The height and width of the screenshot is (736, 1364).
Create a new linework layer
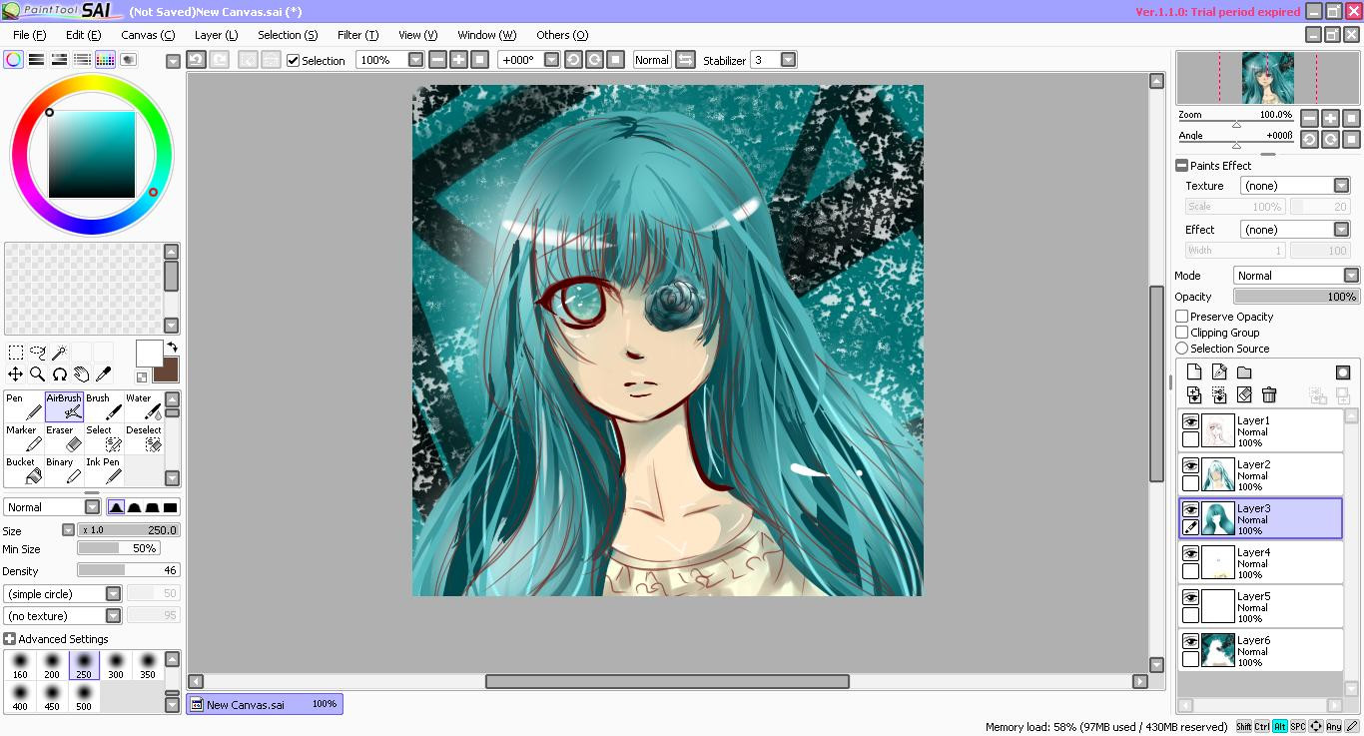point(1219,372)
